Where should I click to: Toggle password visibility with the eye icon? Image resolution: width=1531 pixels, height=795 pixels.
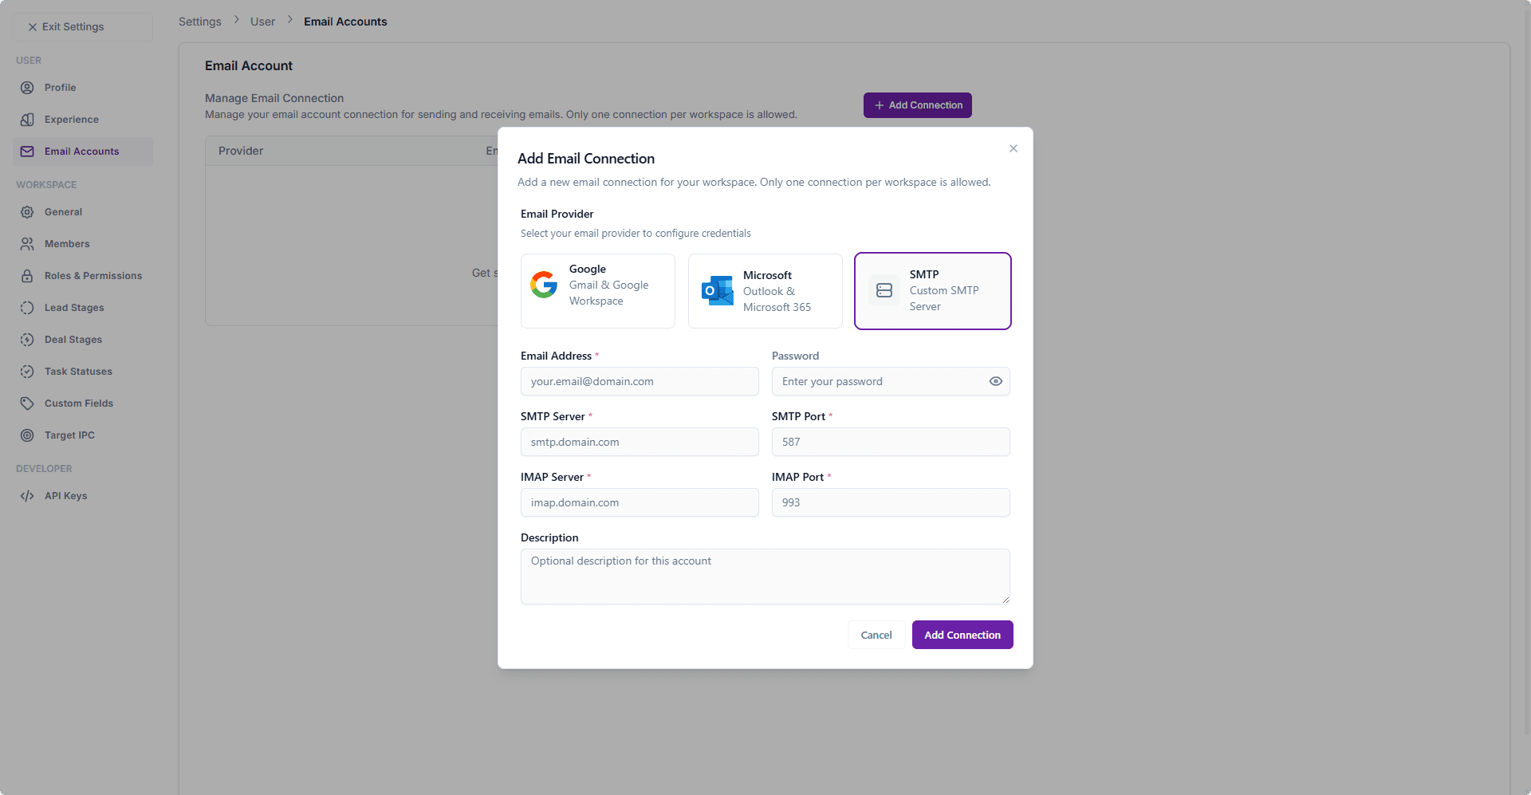click(995, 381)
